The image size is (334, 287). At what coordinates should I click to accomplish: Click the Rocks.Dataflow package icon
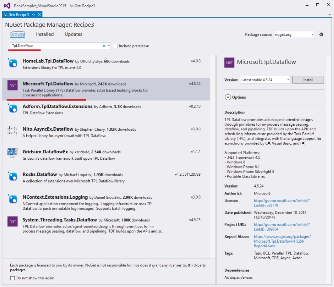click(12, 176)
